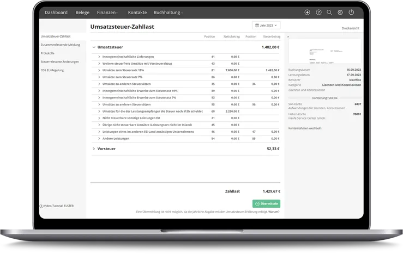403x254 pixels.
Task: Open the Finanzen menu
Action: coord(107,12)
